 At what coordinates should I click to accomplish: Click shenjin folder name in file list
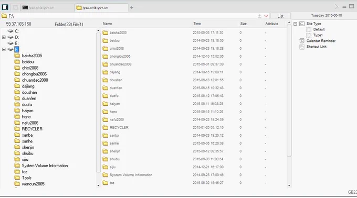115,151
